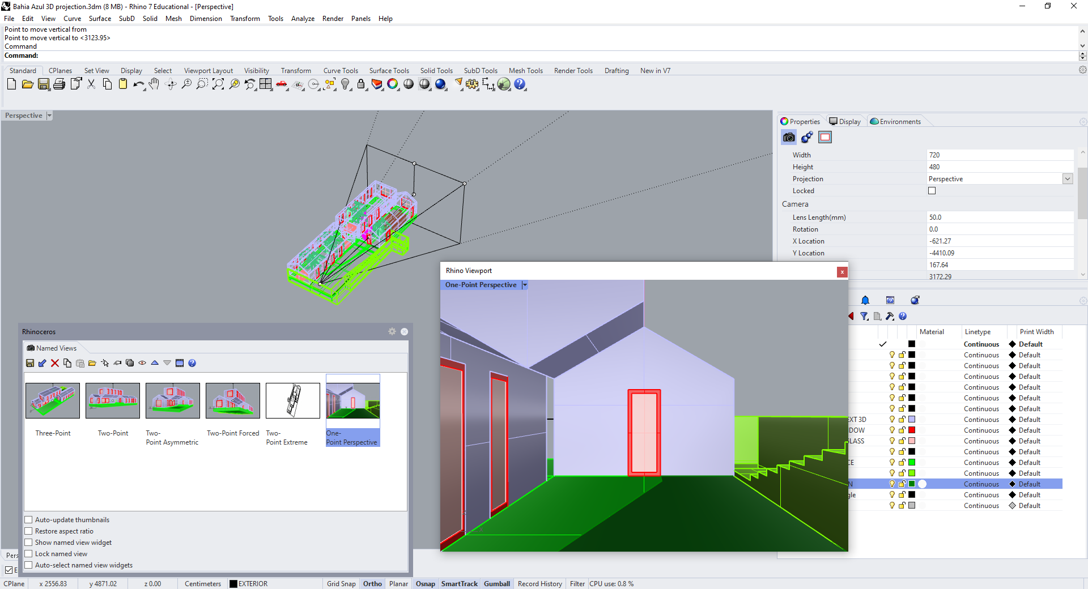
Task: Switch to the Surface Tools toolbar tab
Action: coord(389,71)
